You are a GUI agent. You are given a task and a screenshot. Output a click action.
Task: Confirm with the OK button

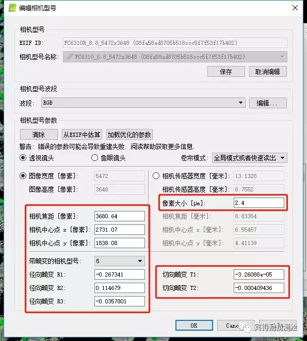(194, 326)
